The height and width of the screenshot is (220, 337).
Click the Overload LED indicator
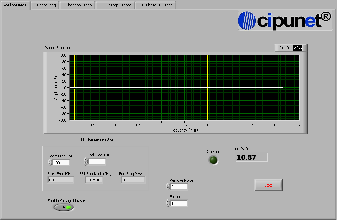[214, 160]
